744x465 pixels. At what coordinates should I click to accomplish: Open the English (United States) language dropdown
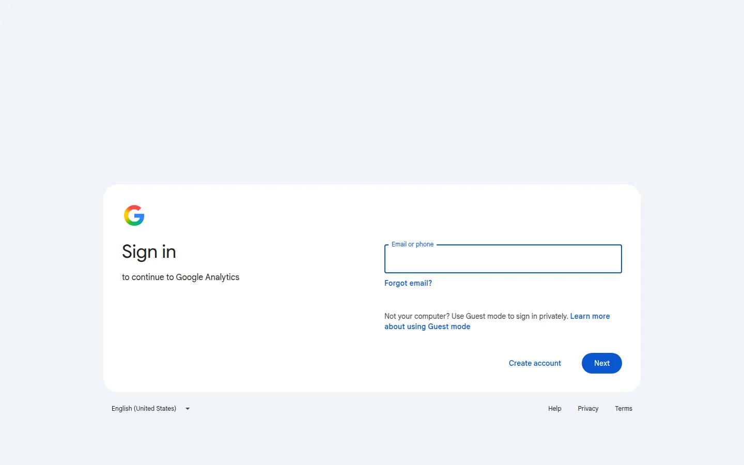[x=150, y=409]
